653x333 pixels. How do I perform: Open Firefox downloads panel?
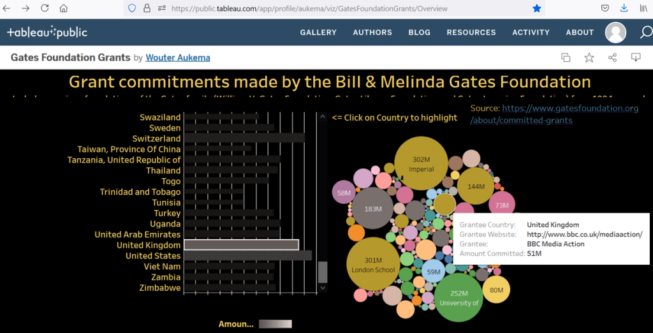click(x=623, y=8)
